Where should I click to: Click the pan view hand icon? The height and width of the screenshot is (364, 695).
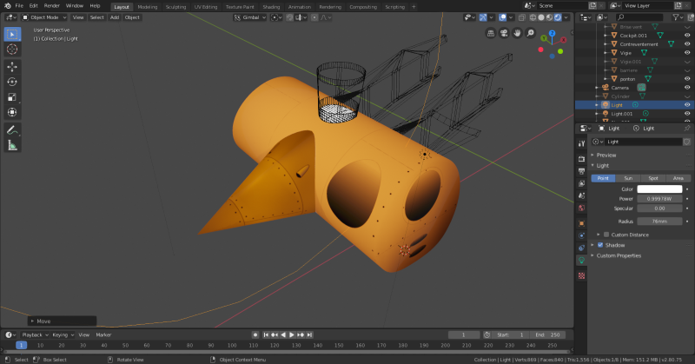517,33
